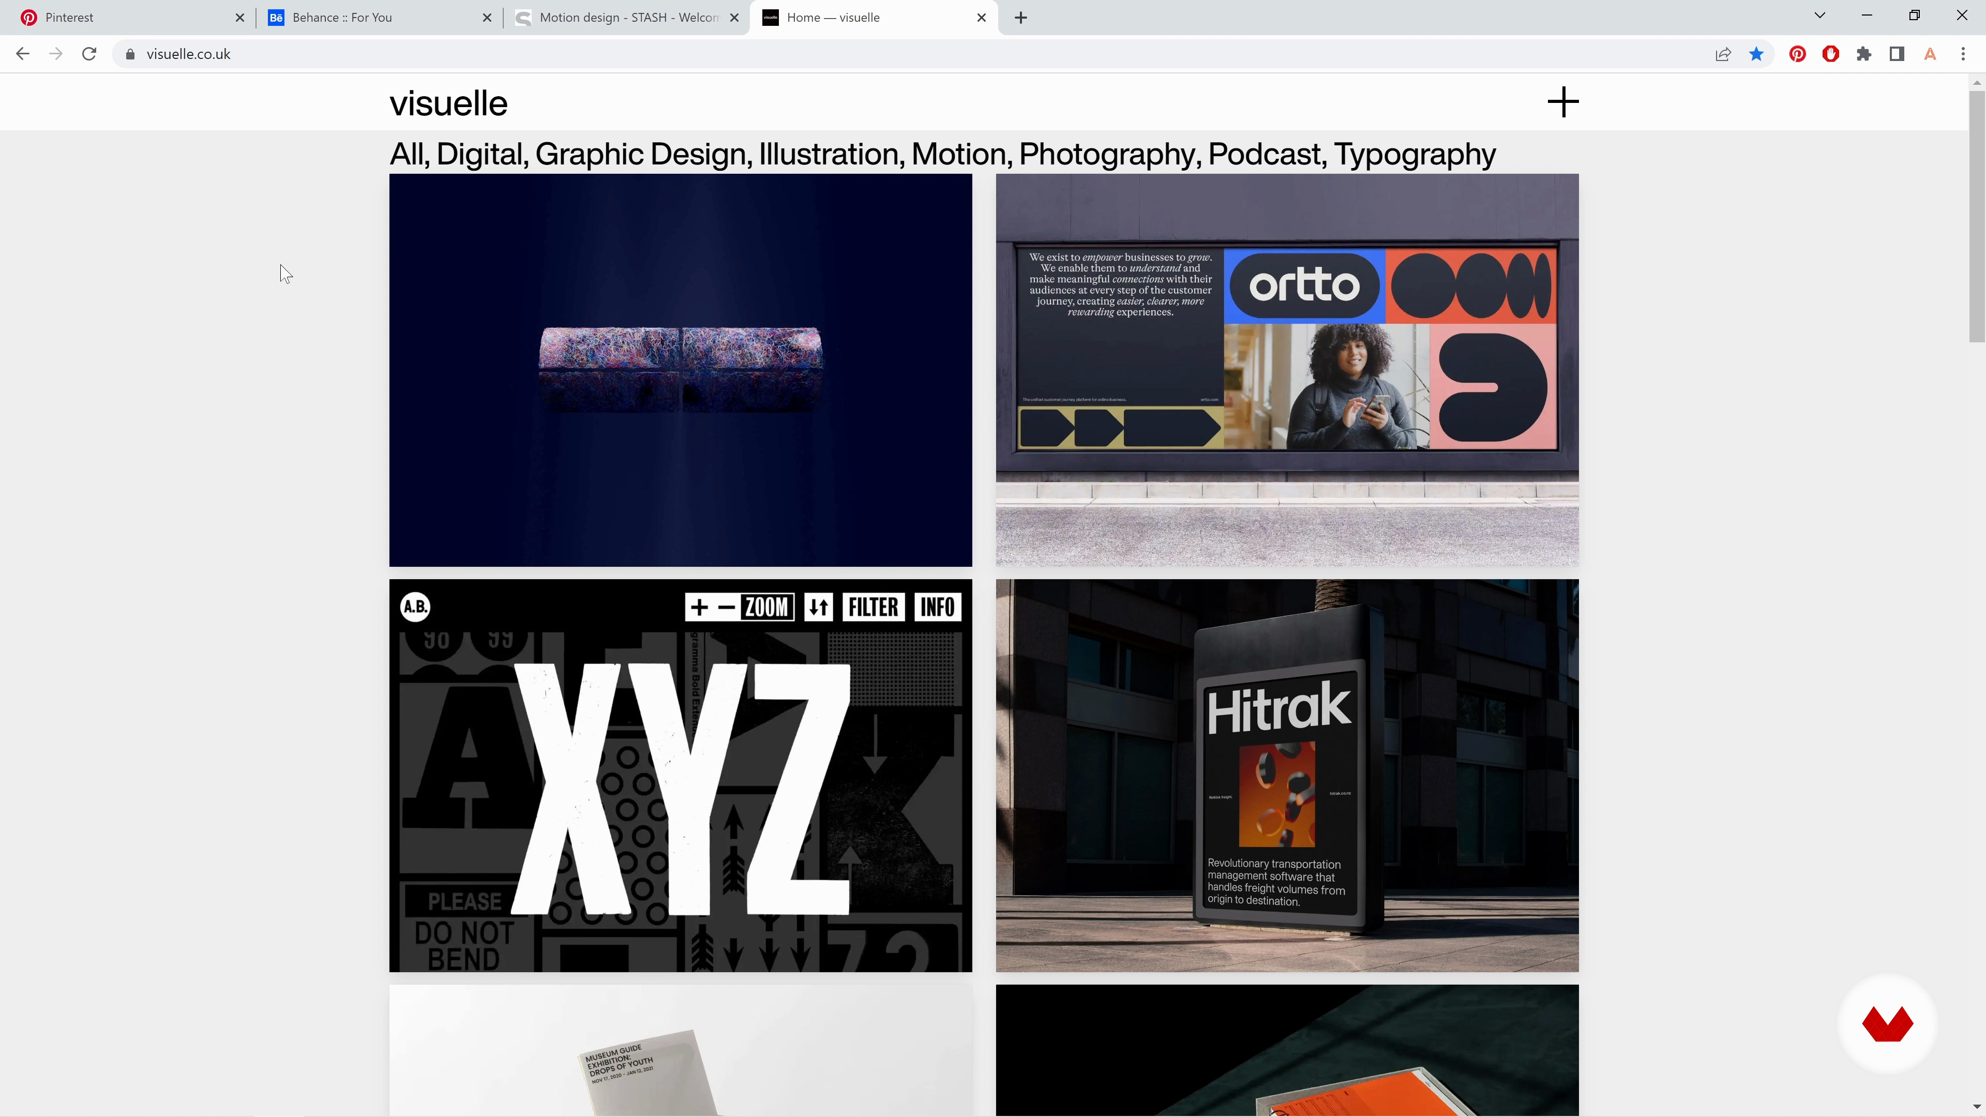Screen dimensions: 1986x1117
Task: Open Chrome side panel
Action: click(x=1898, y=54)
